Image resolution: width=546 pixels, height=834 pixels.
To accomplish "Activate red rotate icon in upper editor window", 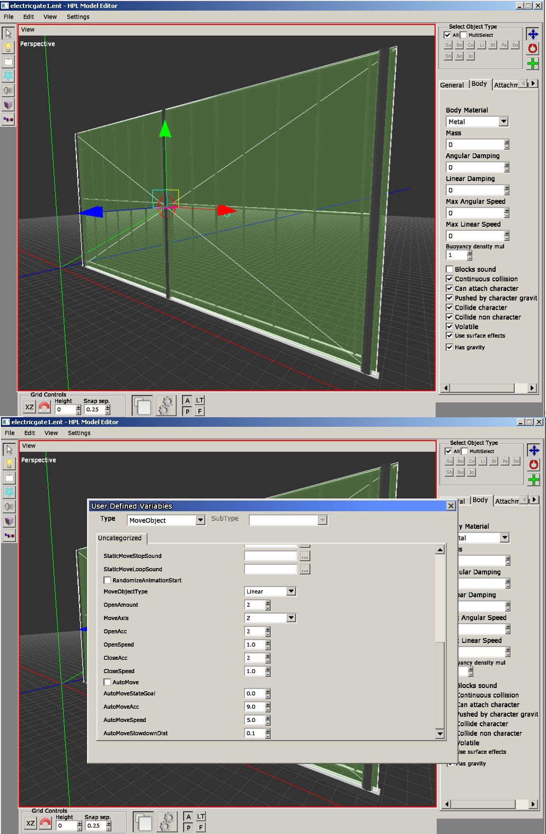I will click(532, 48).
